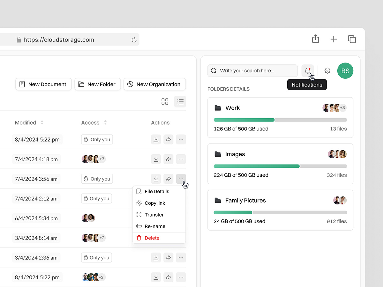
Task: Open the settings gear icon
Action: click(x=327, y=70)
